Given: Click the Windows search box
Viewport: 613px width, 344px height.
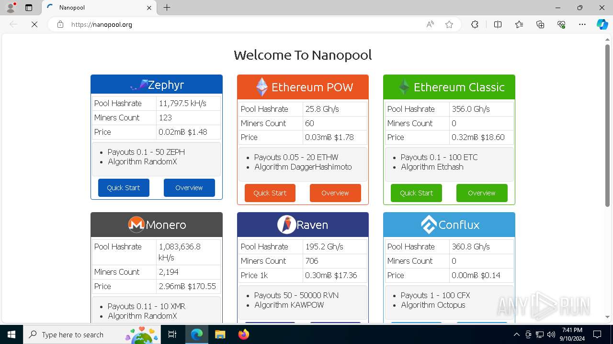Looking at the screenshot, I should click(91, 334).
